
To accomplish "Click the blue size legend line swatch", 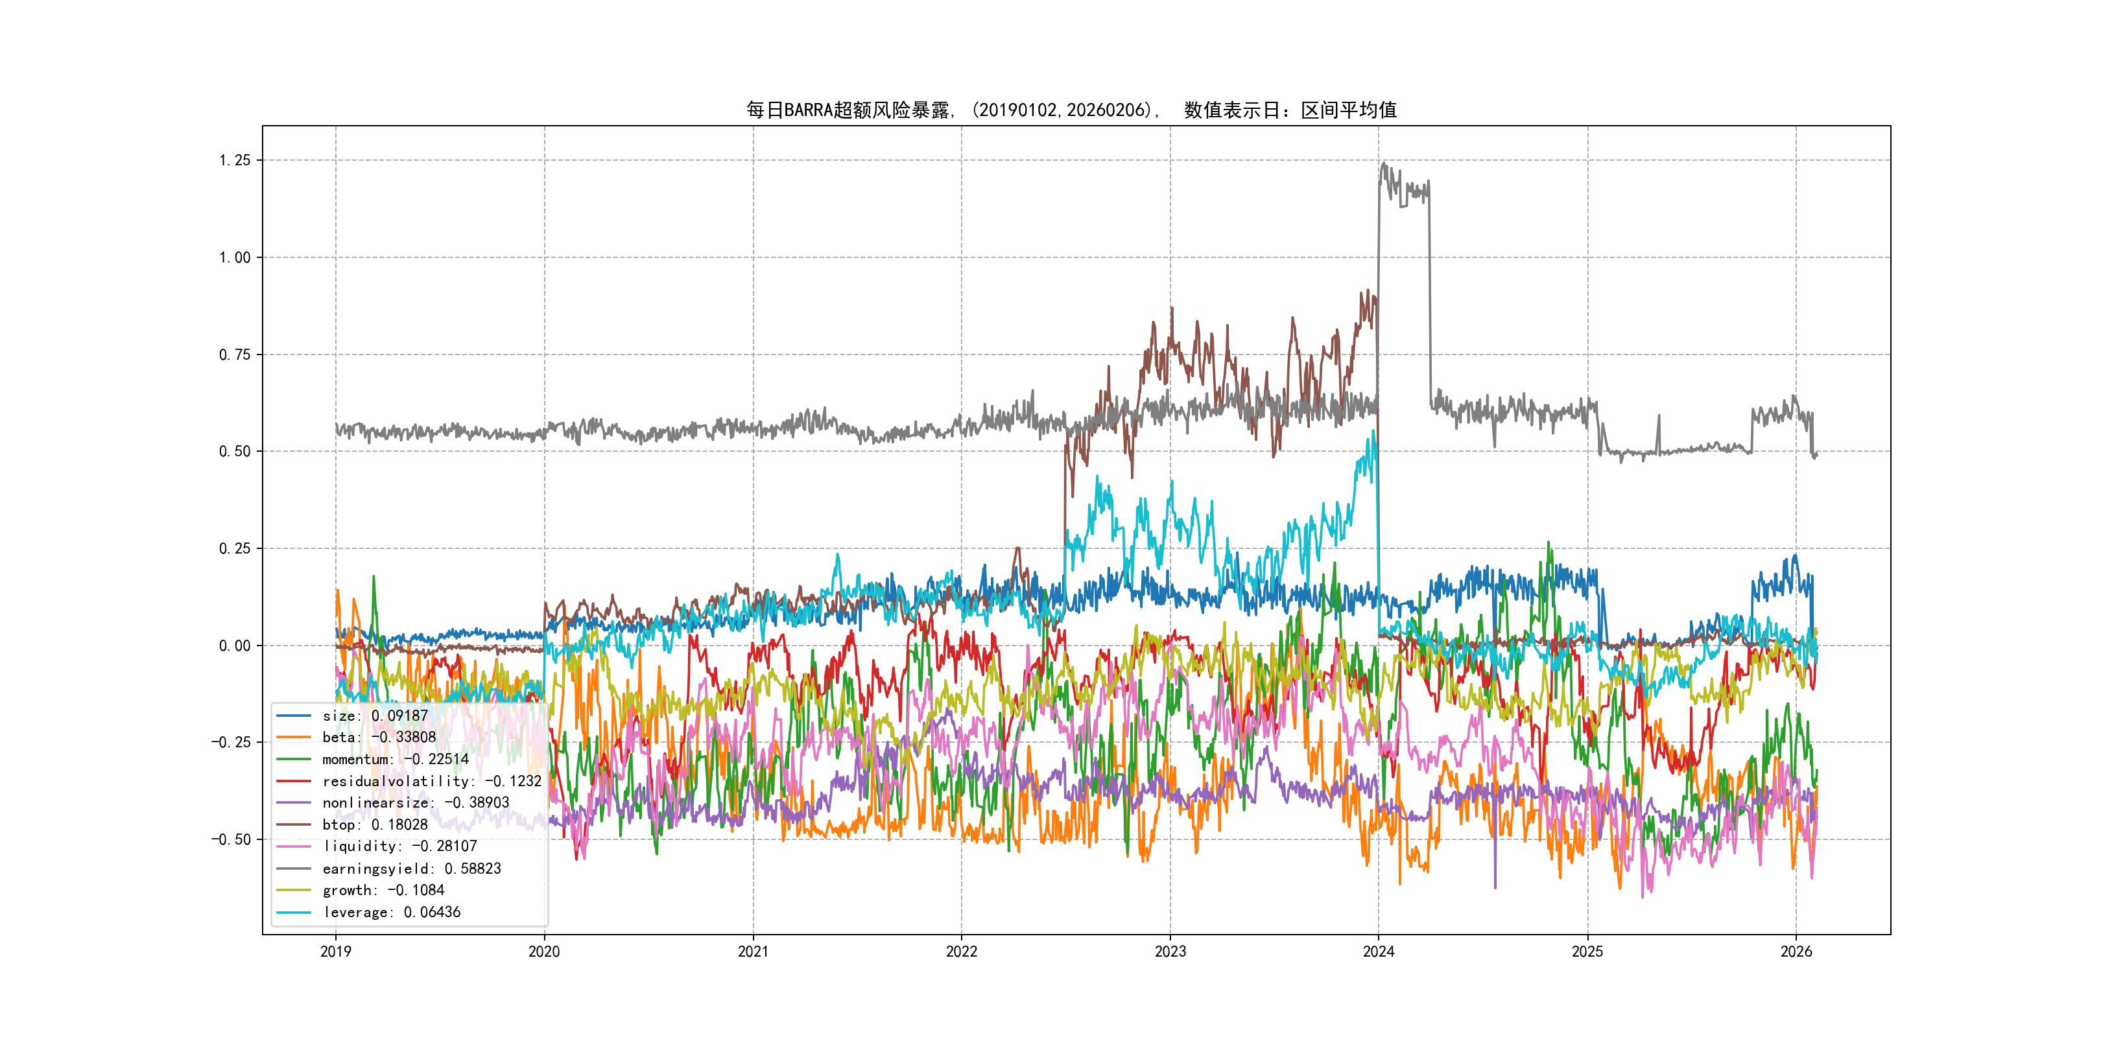I will pos(294,716).
